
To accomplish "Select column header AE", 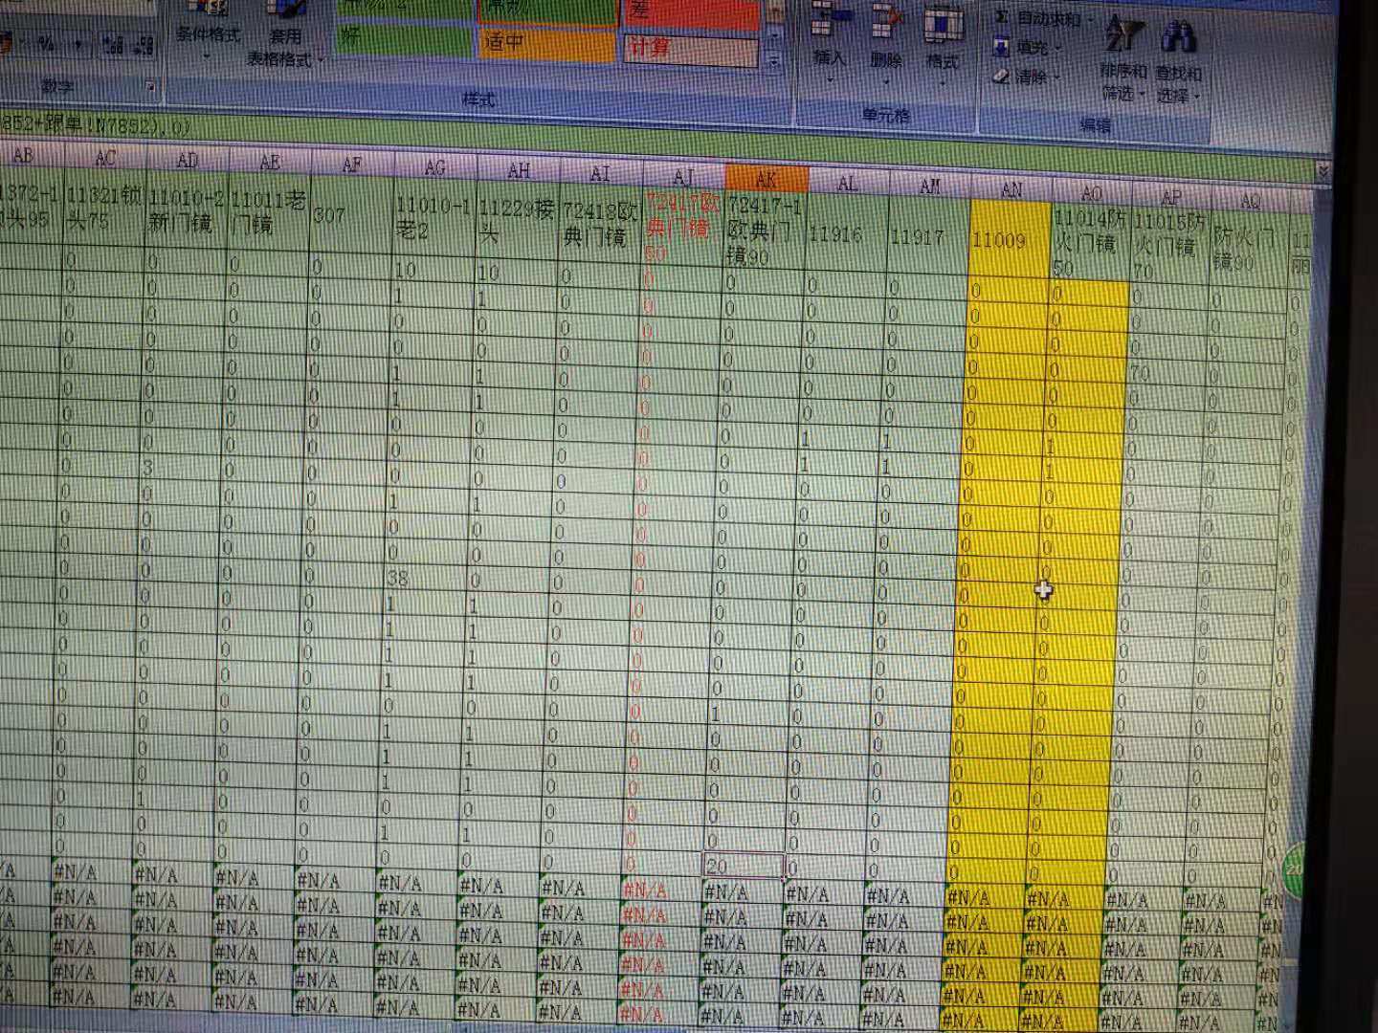I will [x=271, y=163].
